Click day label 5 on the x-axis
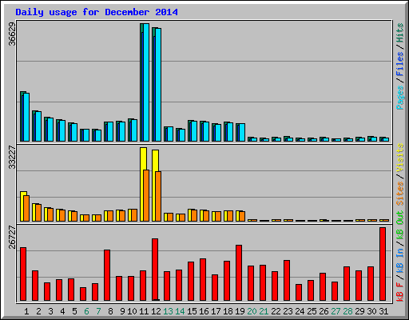This screenshot has height=320, width=409. [x=74, y=311]
